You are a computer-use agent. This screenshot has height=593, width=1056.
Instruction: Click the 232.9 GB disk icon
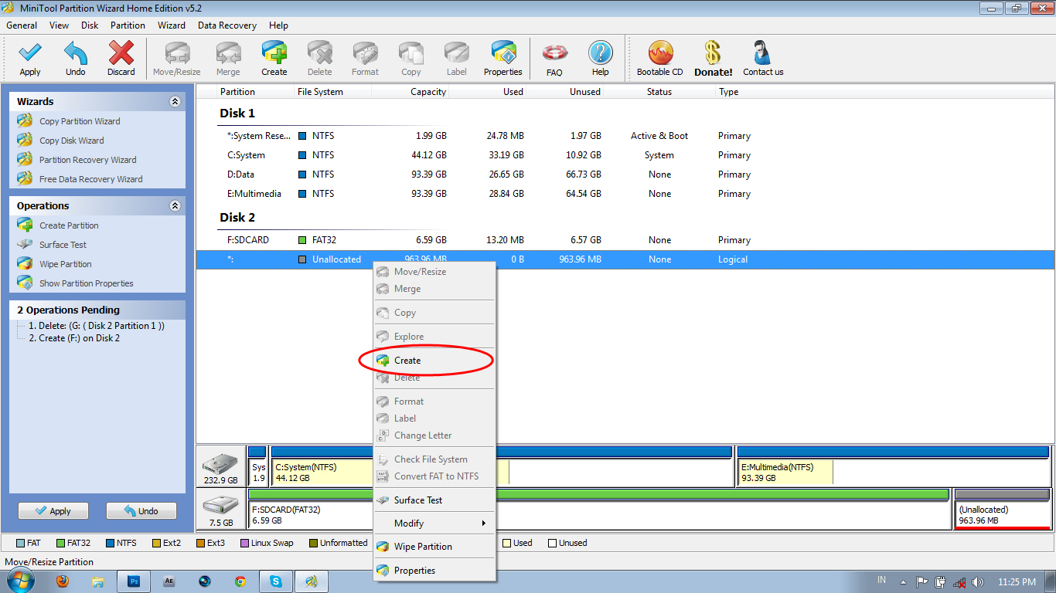coord(220,466)
